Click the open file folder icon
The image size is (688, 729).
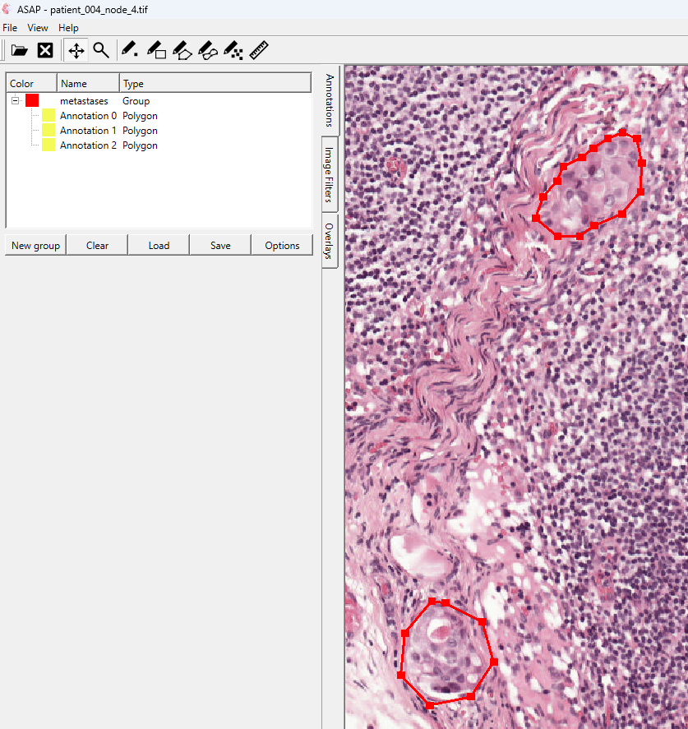pos(20,51)
